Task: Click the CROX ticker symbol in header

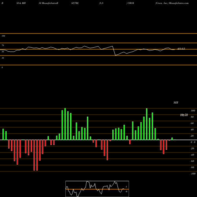Action: pos(131,3)
